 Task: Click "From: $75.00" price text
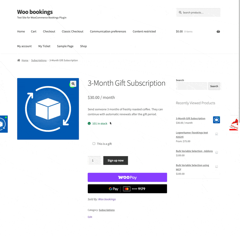[x=183, y=141]
